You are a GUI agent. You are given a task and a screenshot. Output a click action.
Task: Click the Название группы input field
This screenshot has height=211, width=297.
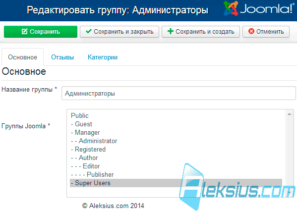tap(178, 93)
